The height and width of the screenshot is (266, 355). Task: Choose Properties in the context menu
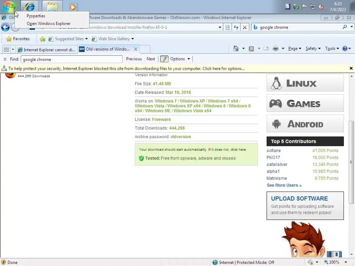(36, 16)
